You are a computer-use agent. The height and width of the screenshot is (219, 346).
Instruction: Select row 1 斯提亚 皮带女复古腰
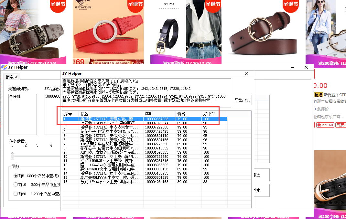pyautogui.click(x=145, y=119)
